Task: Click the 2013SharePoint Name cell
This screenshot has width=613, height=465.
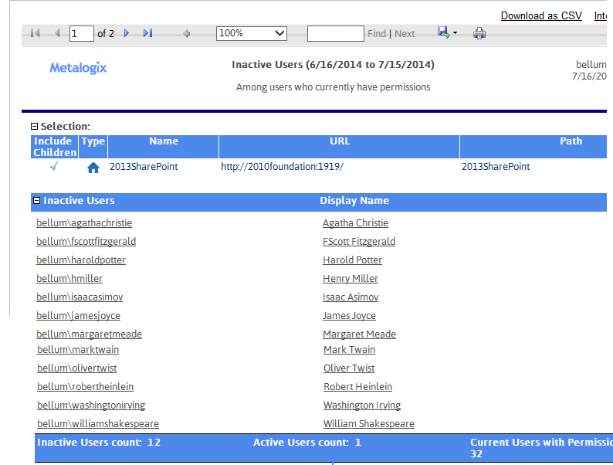Action: point(144,167)
